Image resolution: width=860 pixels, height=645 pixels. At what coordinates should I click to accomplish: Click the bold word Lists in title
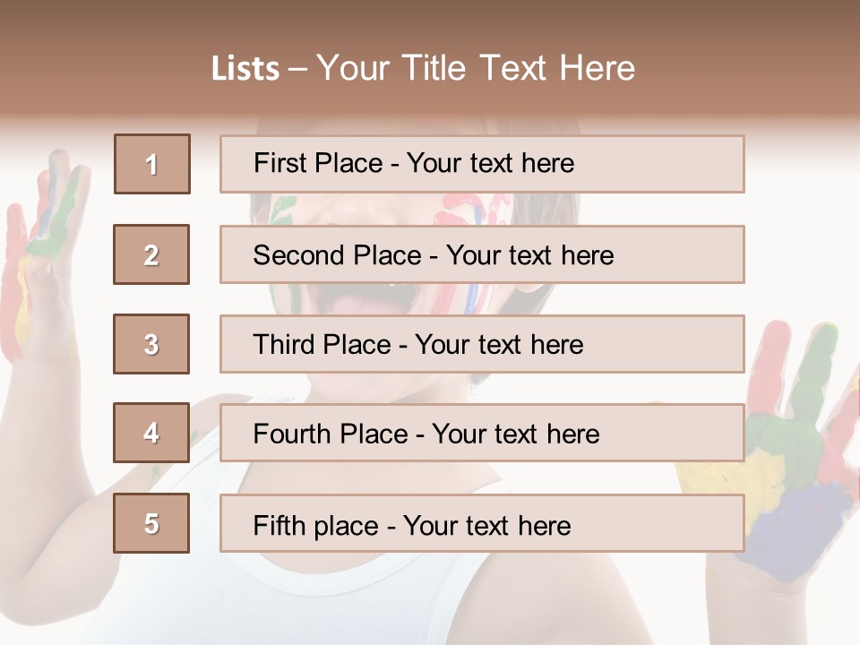tap(245, 68)
